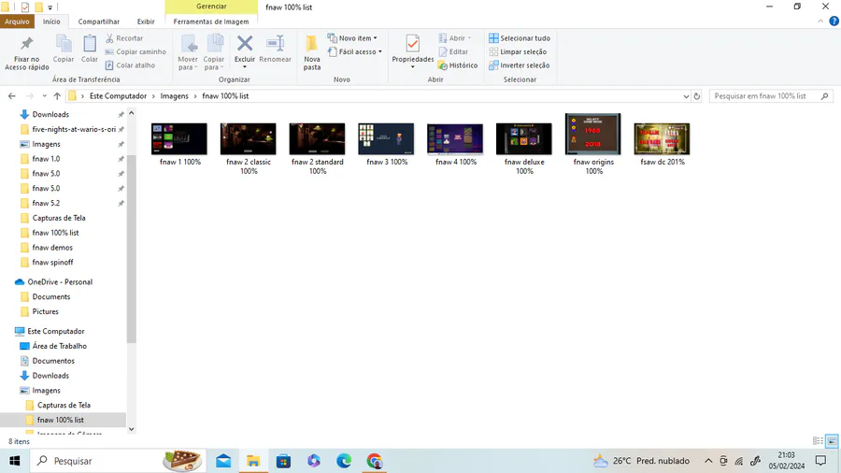
Task: Click Limpar seleção
Action: pos(518,51)
